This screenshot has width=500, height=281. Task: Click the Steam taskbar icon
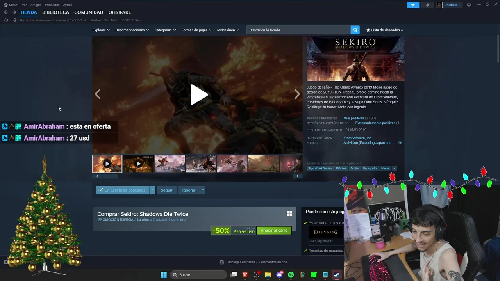(x=336, y=275)
